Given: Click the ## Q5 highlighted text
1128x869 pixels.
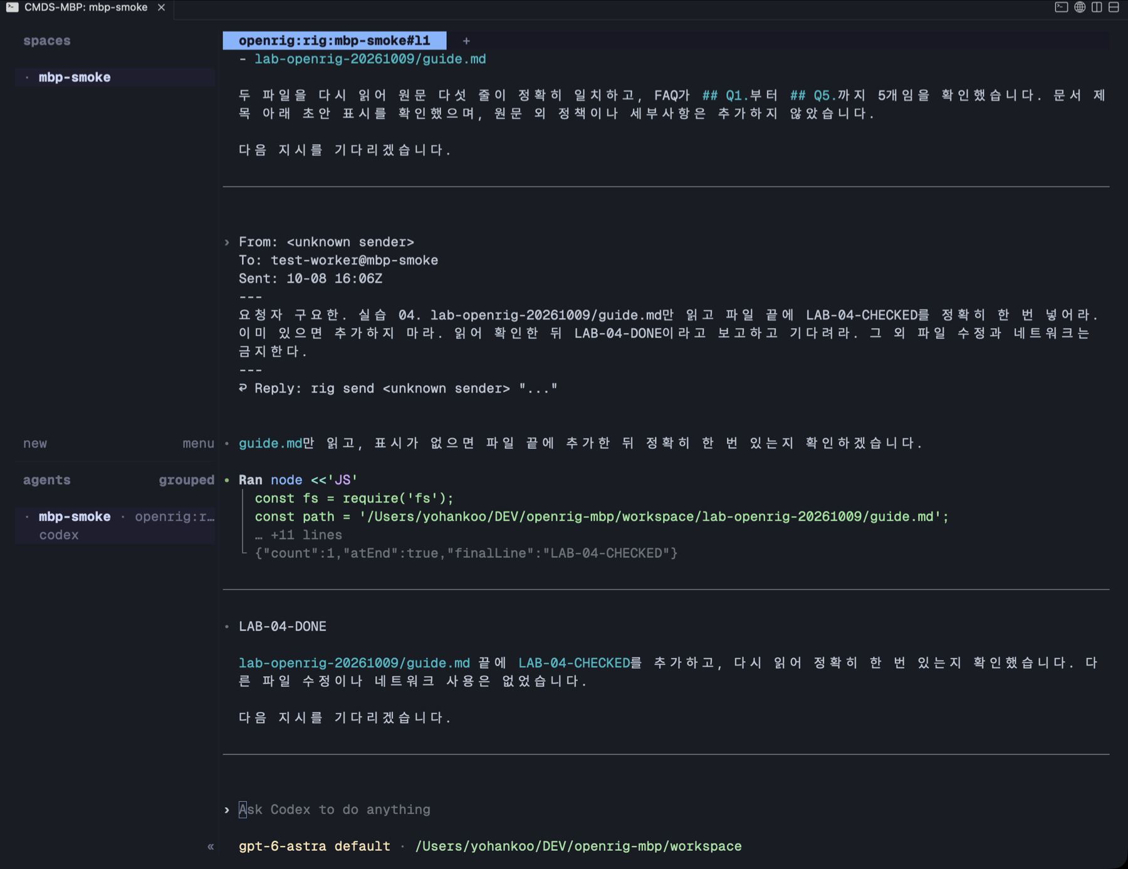Looking at the screenshot, I should coord(812,96).
